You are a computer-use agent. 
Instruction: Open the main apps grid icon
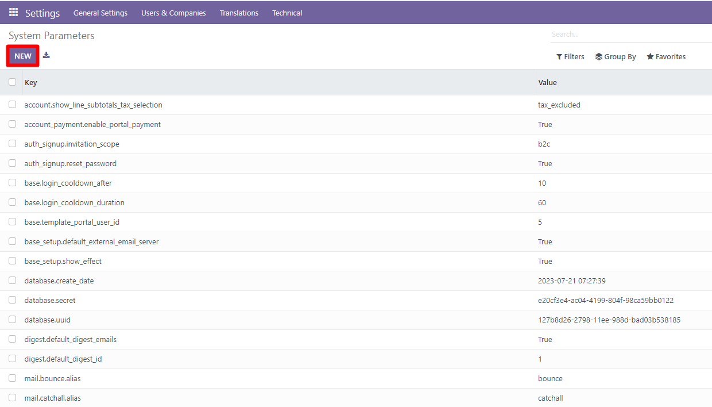13,12
